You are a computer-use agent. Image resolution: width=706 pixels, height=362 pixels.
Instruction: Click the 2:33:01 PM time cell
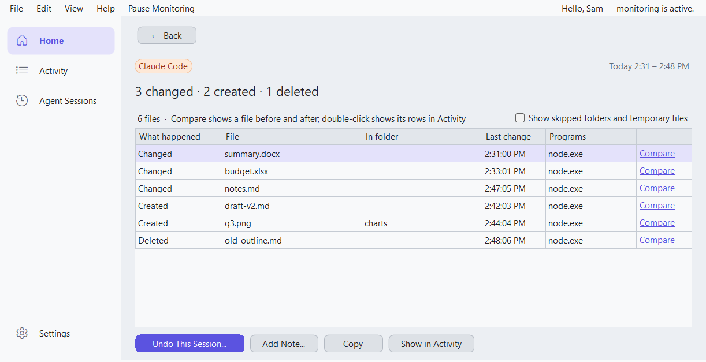[x=514, y=171]
